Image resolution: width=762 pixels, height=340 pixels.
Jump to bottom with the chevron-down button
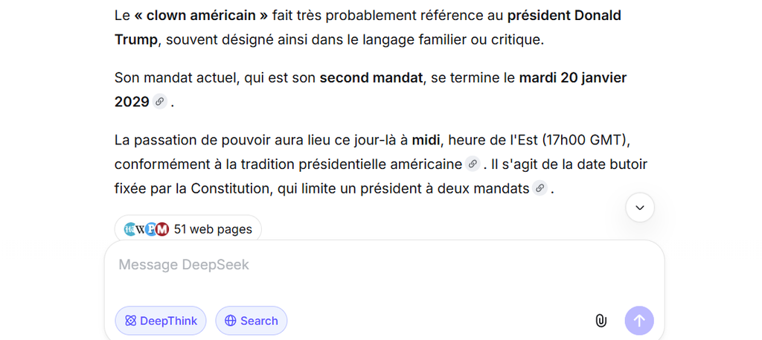tap(640, 208)
